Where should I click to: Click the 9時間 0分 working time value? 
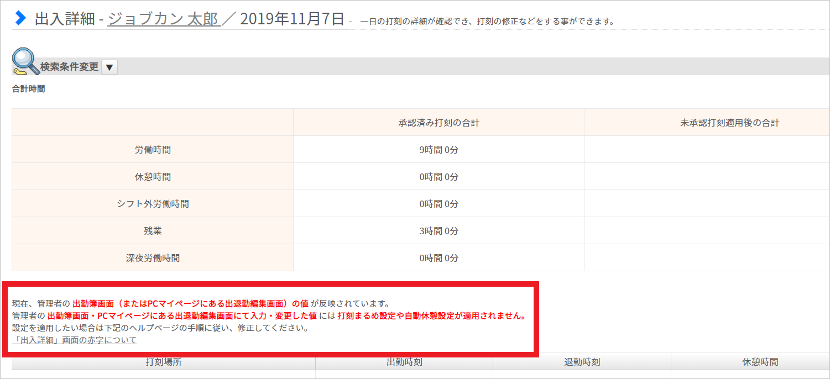(439, 150)
